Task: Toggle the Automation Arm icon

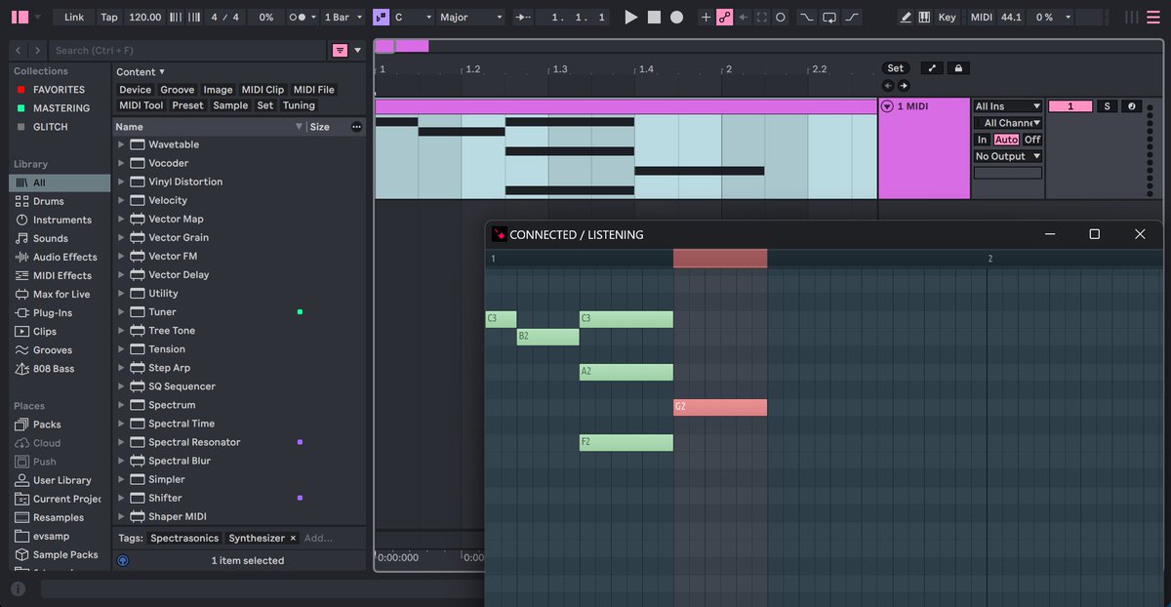Action: click(724, 18)
